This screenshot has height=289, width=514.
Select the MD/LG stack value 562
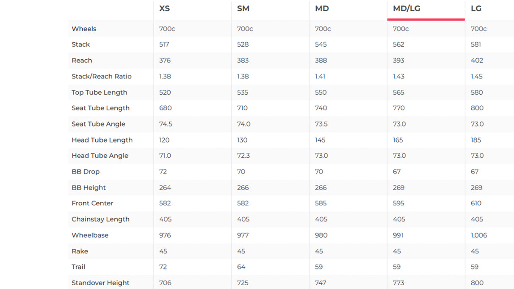[x=398, y=44]
